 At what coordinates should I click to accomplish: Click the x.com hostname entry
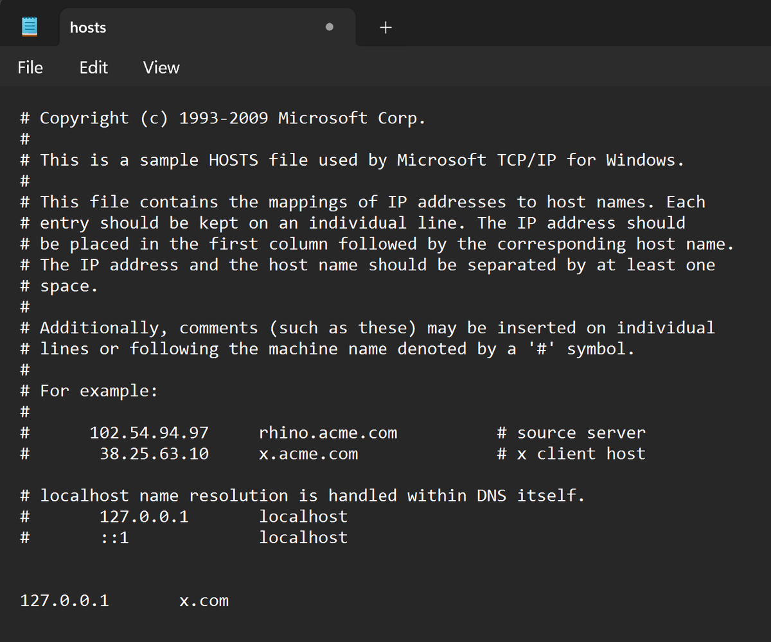pyautogui.click(x=204, y=601)
